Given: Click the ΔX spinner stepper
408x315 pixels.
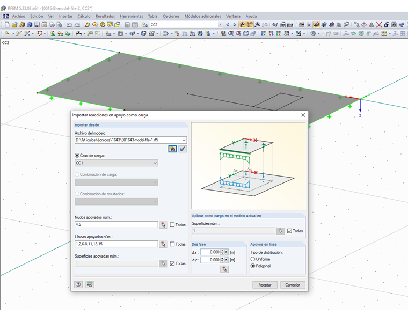Looking at the screenshot, I should 222,252.
